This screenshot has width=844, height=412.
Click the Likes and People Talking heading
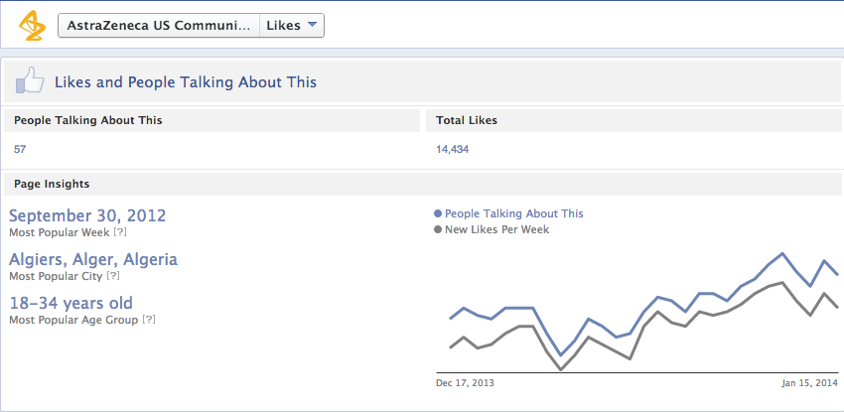[186, 82]
